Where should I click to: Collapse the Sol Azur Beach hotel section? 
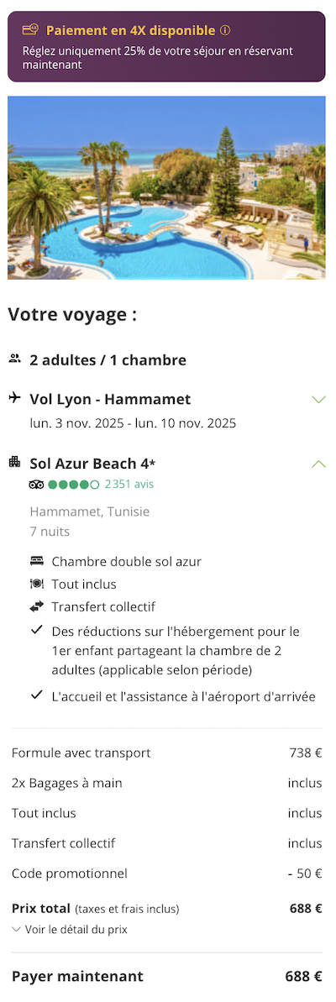pos(318,464)
